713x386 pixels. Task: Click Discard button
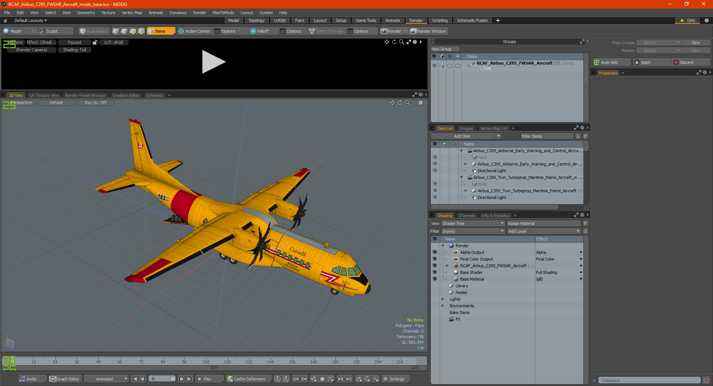coord(691,62)
